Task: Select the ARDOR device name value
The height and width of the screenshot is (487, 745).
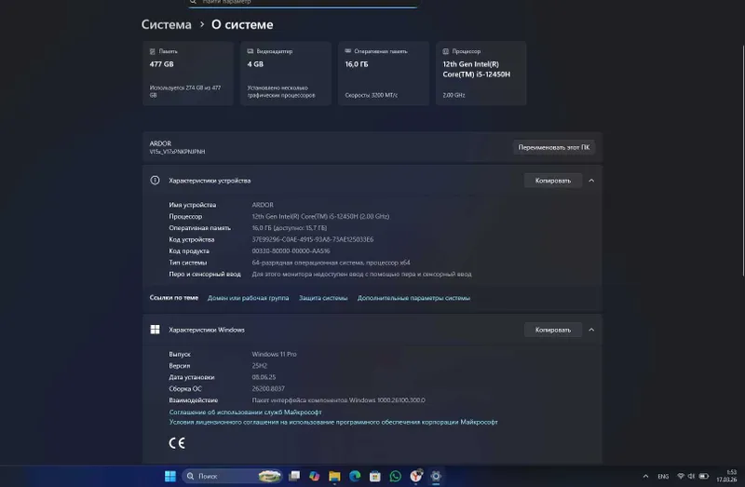Action: tap(263, 205)
